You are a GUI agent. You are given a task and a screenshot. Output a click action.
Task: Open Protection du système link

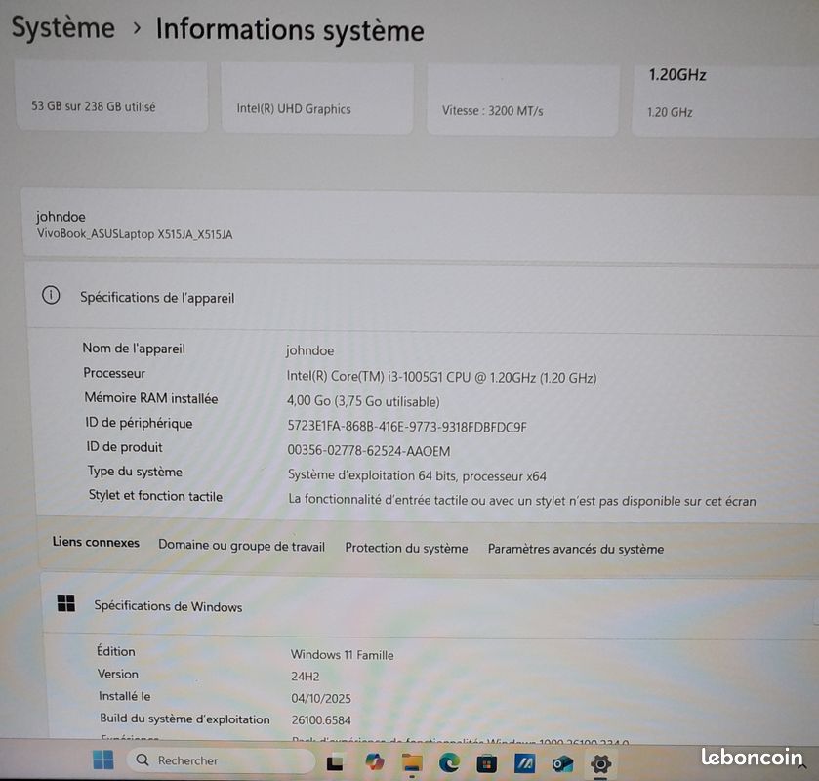point(406,548)
